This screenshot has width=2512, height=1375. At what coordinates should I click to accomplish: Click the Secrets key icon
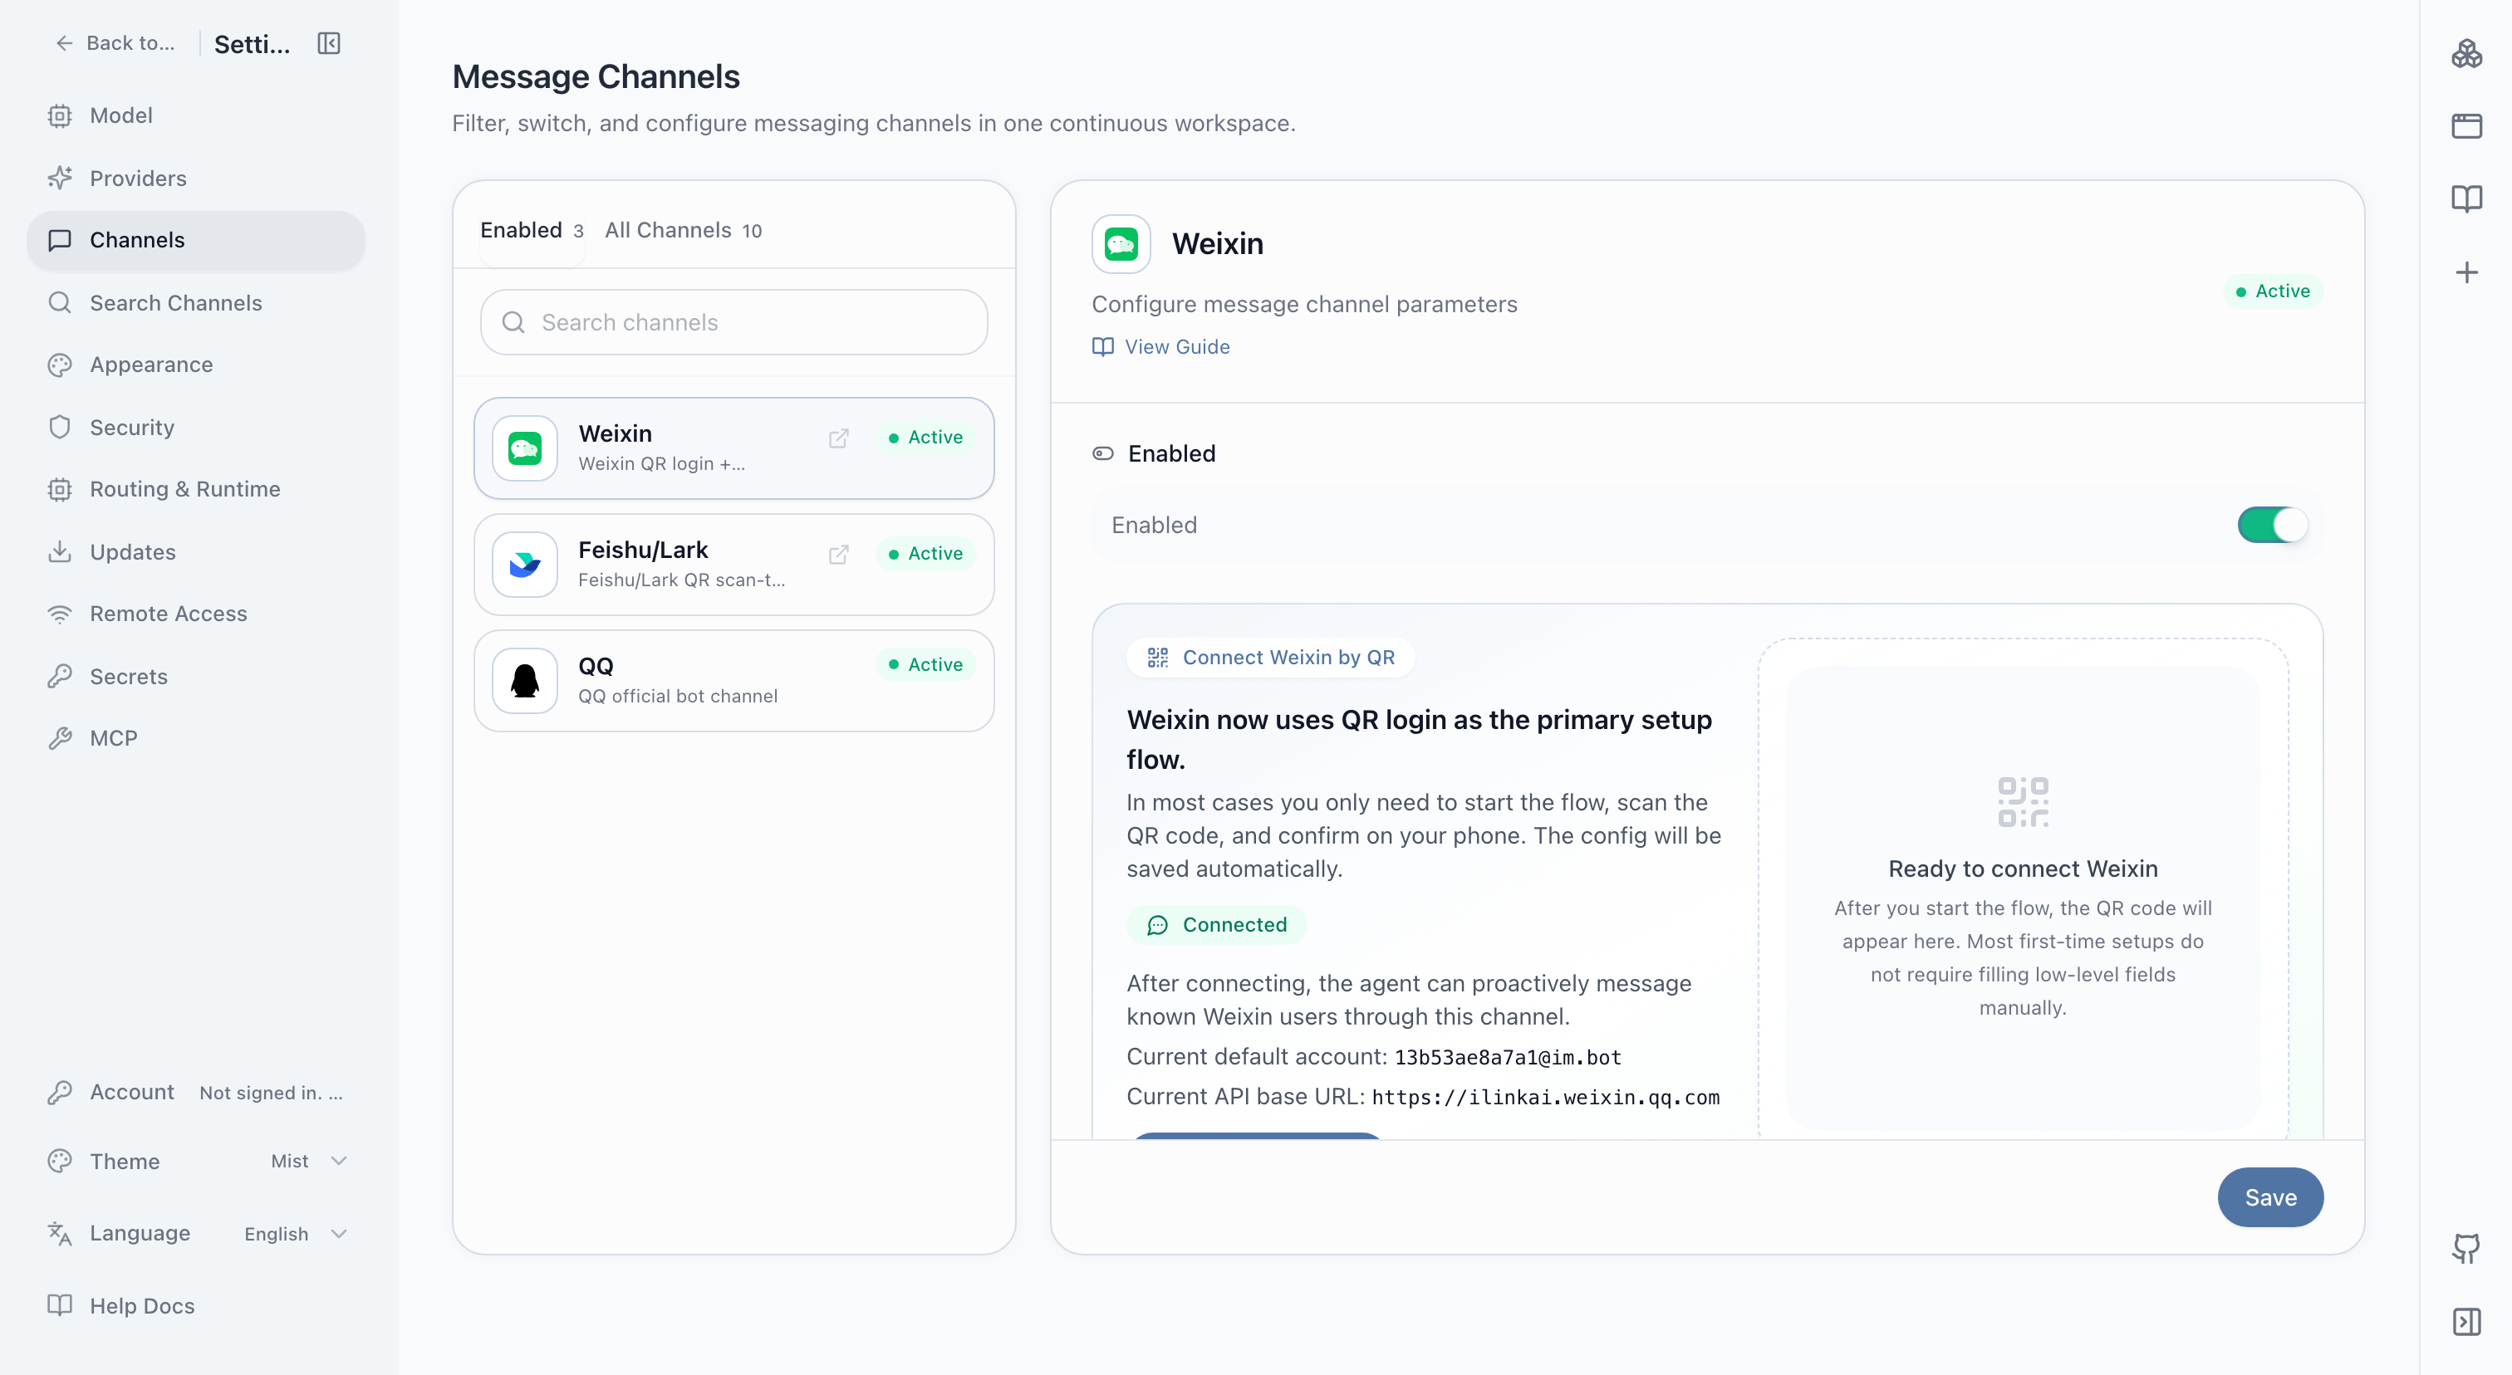tap(60, 677)
